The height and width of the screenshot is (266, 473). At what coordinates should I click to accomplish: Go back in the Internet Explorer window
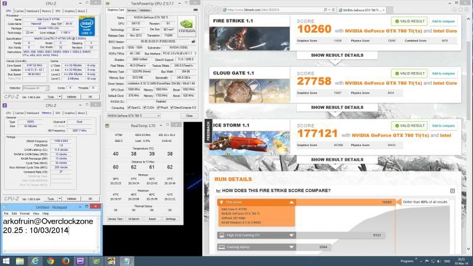tap(209, 9)
